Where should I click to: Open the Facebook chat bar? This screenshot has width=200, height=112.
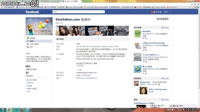pyautogui.click(x=182, y=106)
